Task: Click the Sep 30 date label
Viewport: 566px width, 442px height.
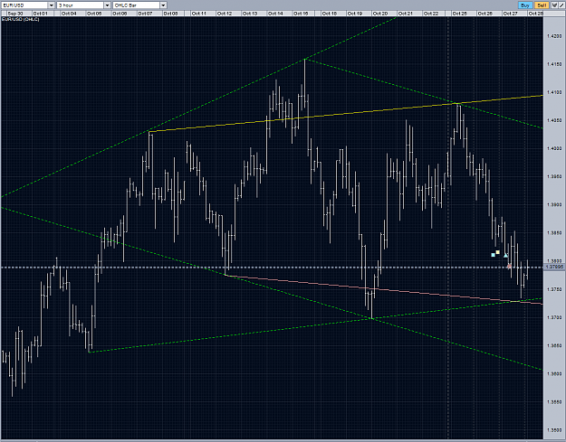Action: [15, 14]
